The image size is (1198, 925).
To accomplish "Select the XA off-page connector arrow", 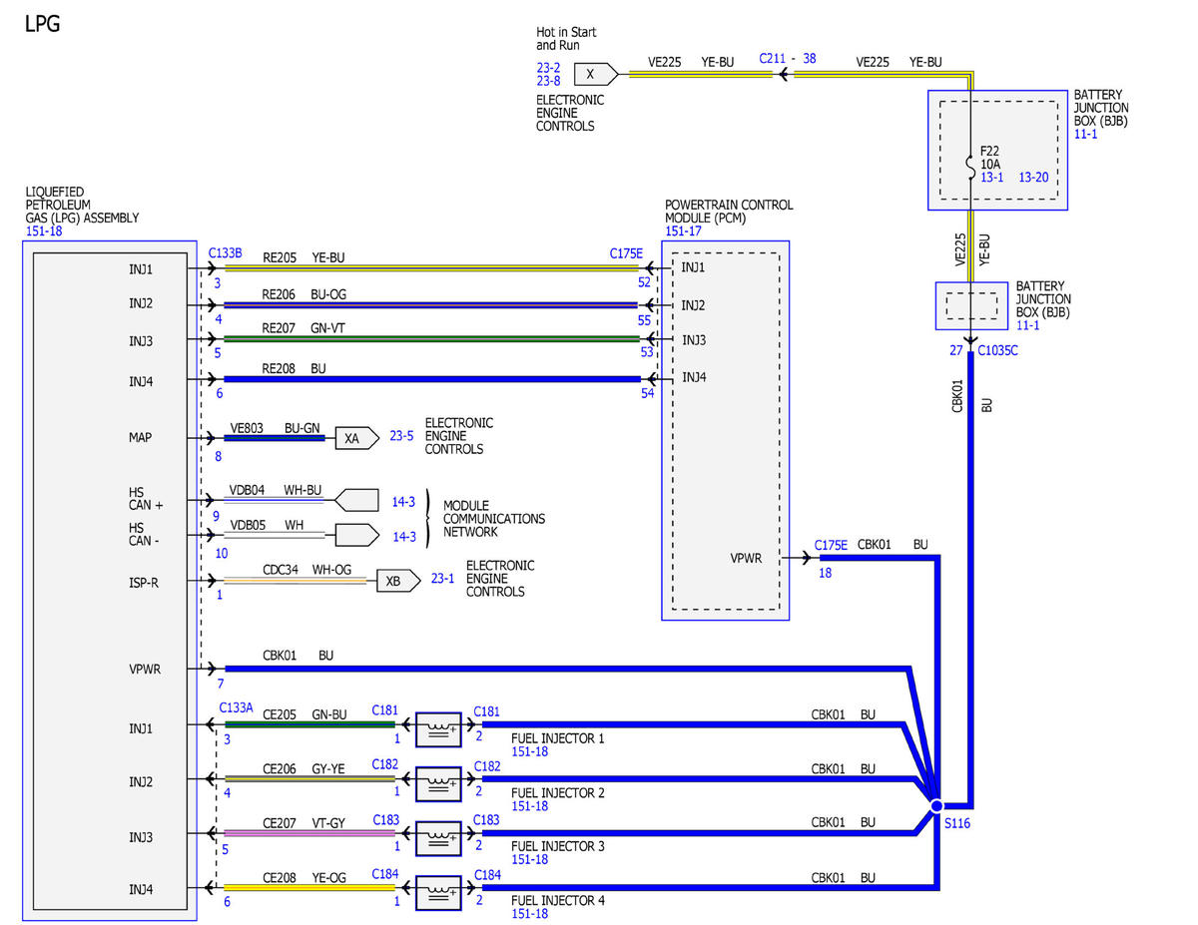I will (x=356, y=437).
